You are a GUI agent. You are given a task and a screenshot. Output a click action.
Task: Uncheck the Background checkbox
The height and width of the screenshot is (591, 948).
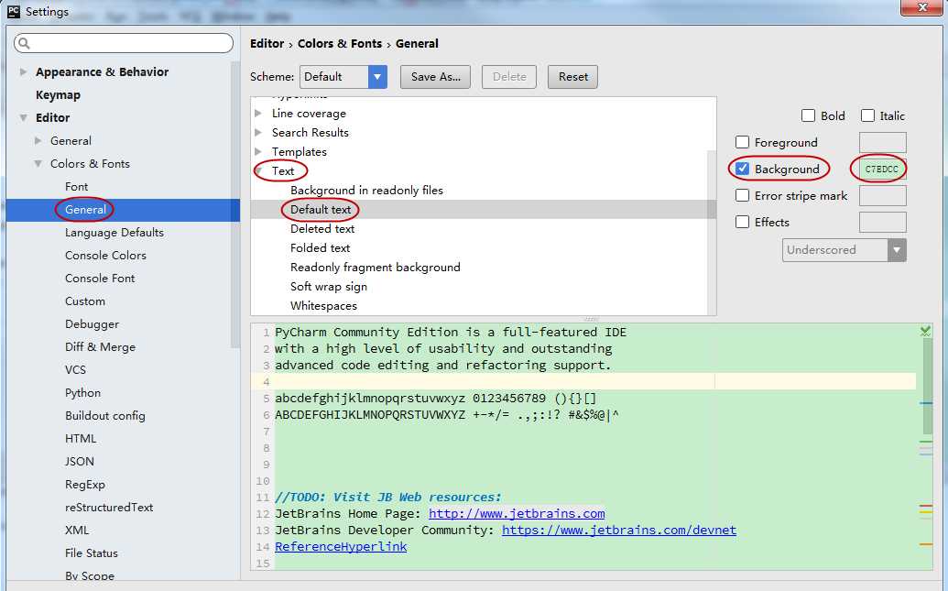pos(742,169)
